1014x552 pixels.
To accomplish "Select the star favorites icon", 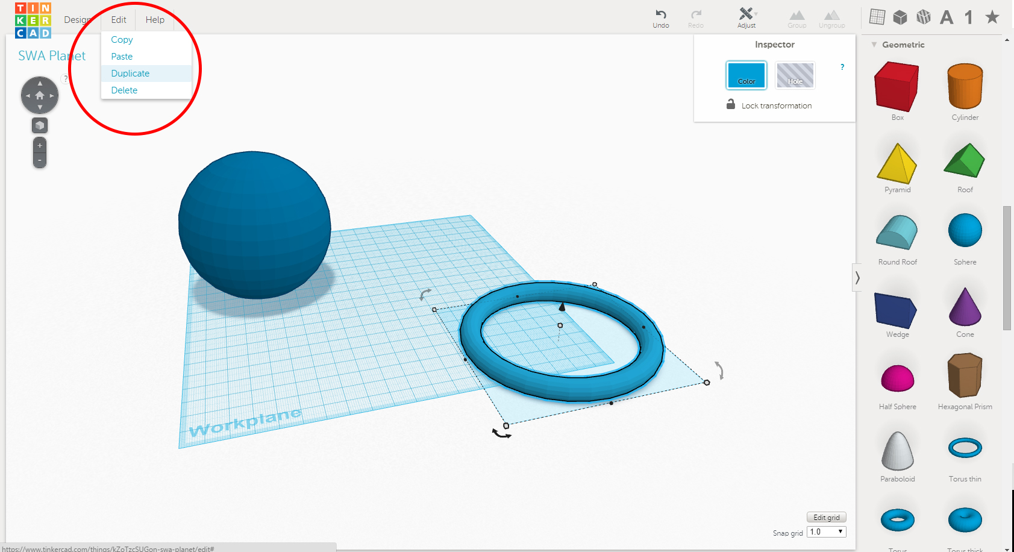I will 992,16.
